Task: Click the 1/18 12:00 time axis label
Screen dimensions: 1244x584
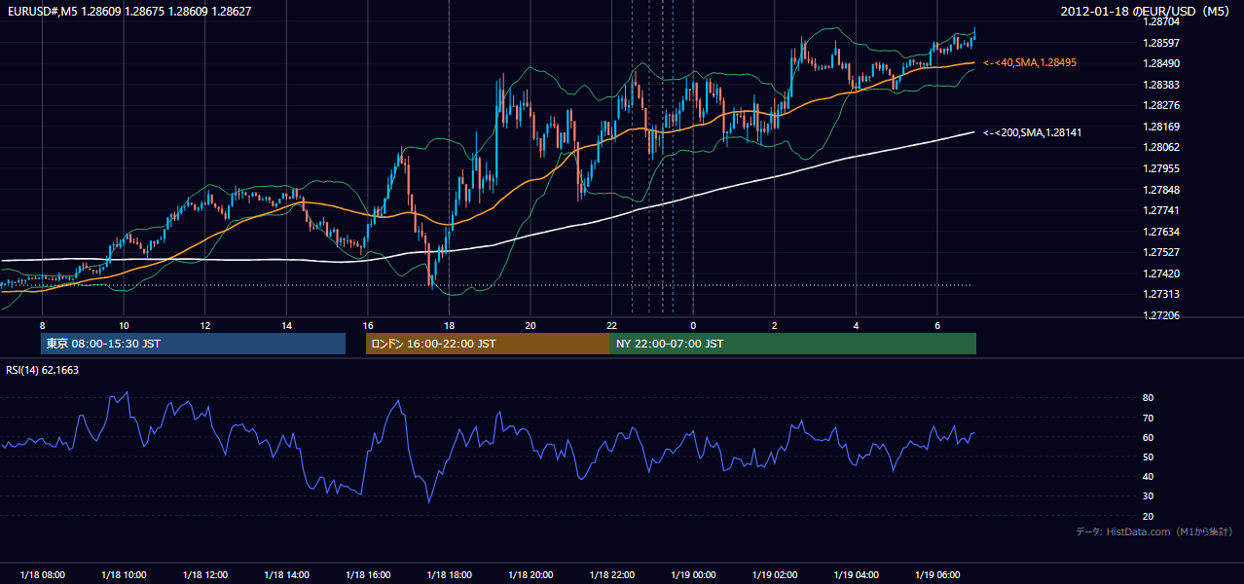Action: pos(205,575)
